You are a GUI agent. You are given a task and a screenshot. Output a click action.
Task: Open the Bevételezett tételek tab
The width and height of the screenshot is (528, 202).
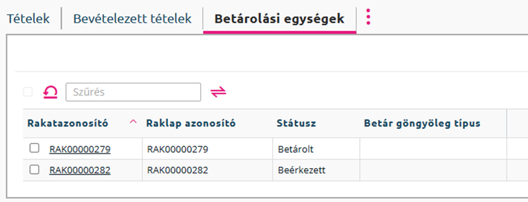132,19
